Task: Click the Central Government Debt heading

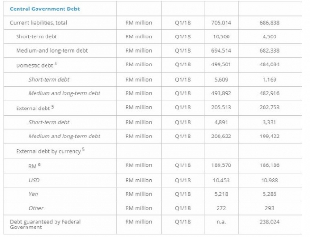Action: point(45,9)
